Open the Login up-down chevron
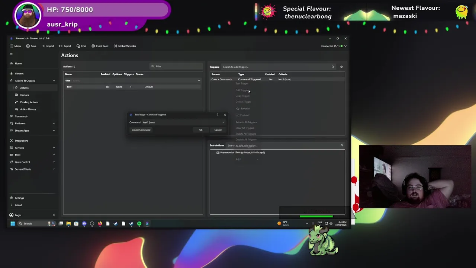 pos(54,215)
